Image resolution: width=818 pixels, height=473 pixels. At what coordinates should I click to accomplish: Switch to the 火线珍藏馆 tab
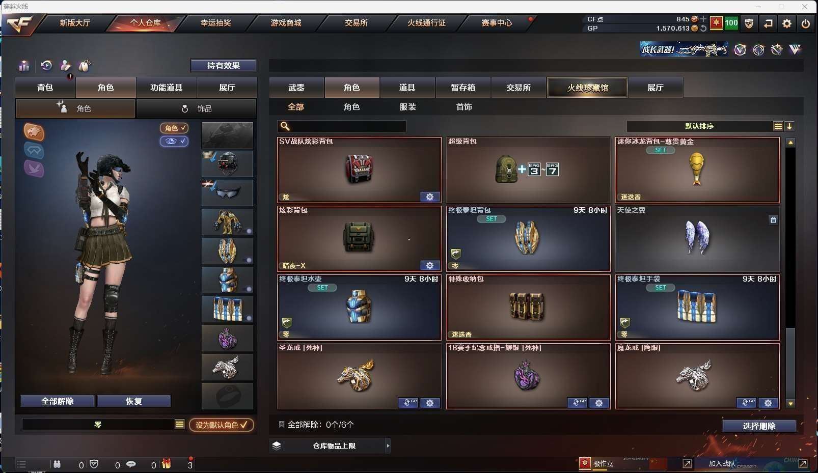[587, 88]
